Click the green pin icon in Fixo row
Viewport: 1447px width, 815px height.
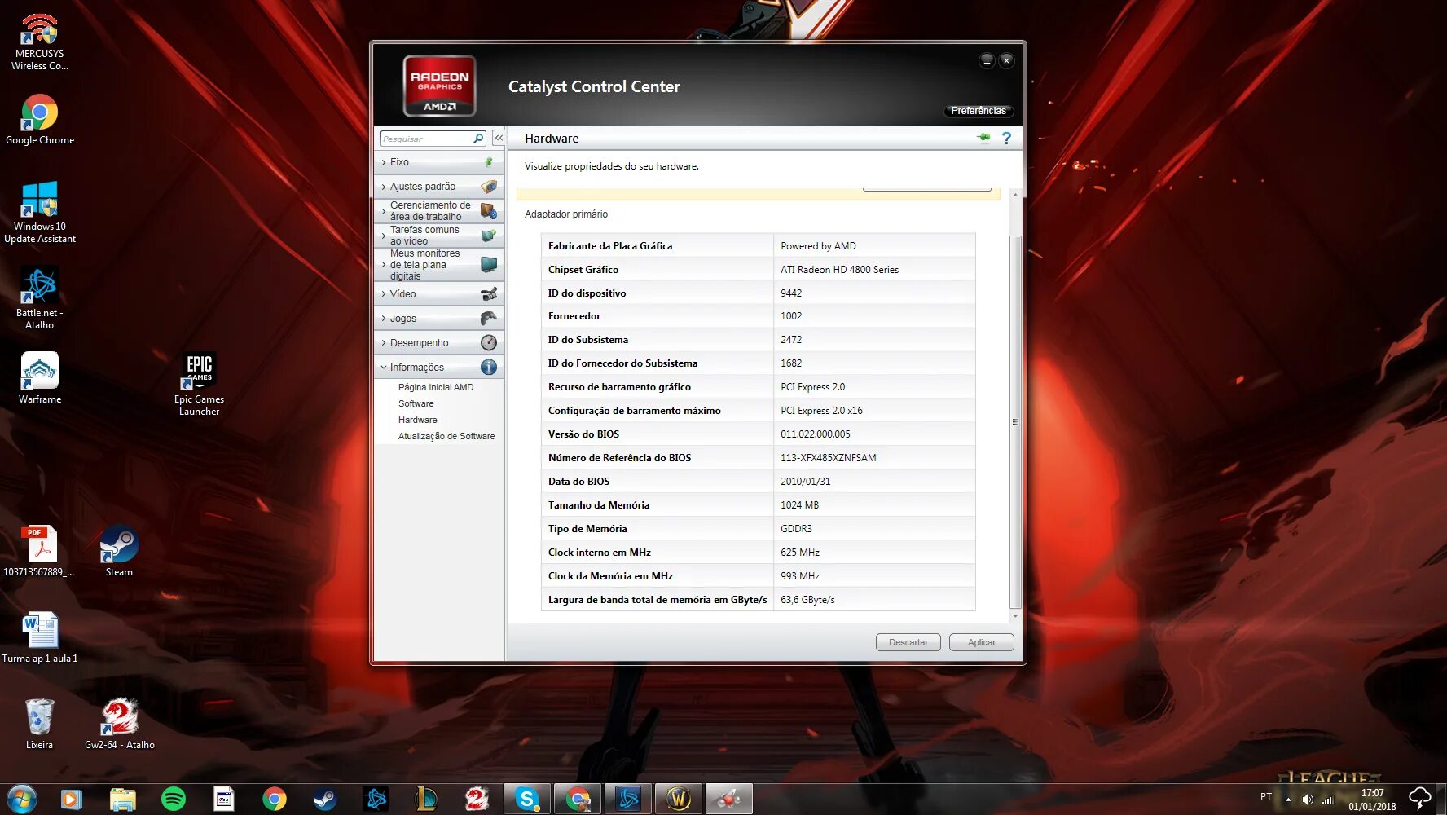[489, 162]
